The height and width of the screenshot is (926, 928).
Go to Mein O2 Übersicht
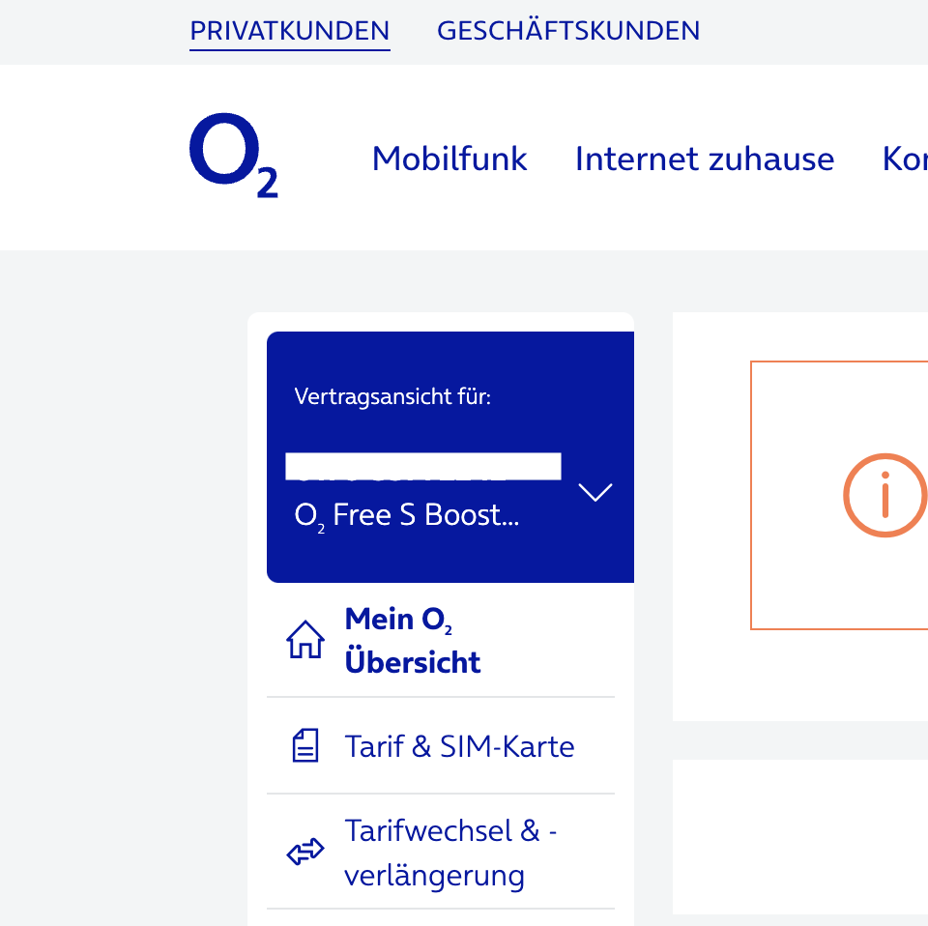click(413, 640)
